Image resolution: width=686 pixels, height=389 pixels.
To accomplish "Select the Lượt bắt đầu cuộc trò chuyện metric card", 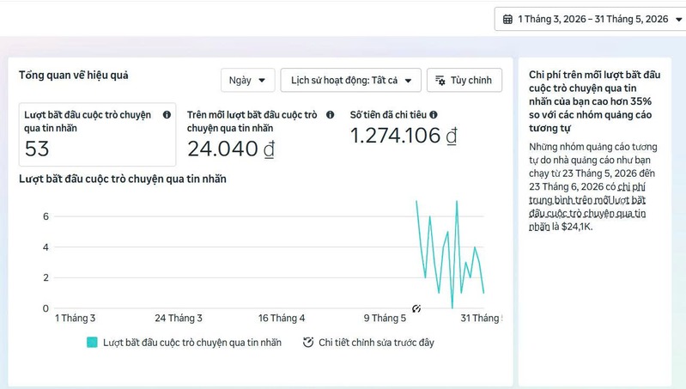I will (97, 134).
